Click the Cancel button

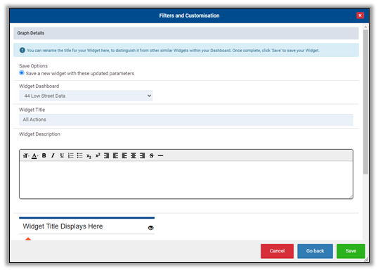[x=277, y=251]
